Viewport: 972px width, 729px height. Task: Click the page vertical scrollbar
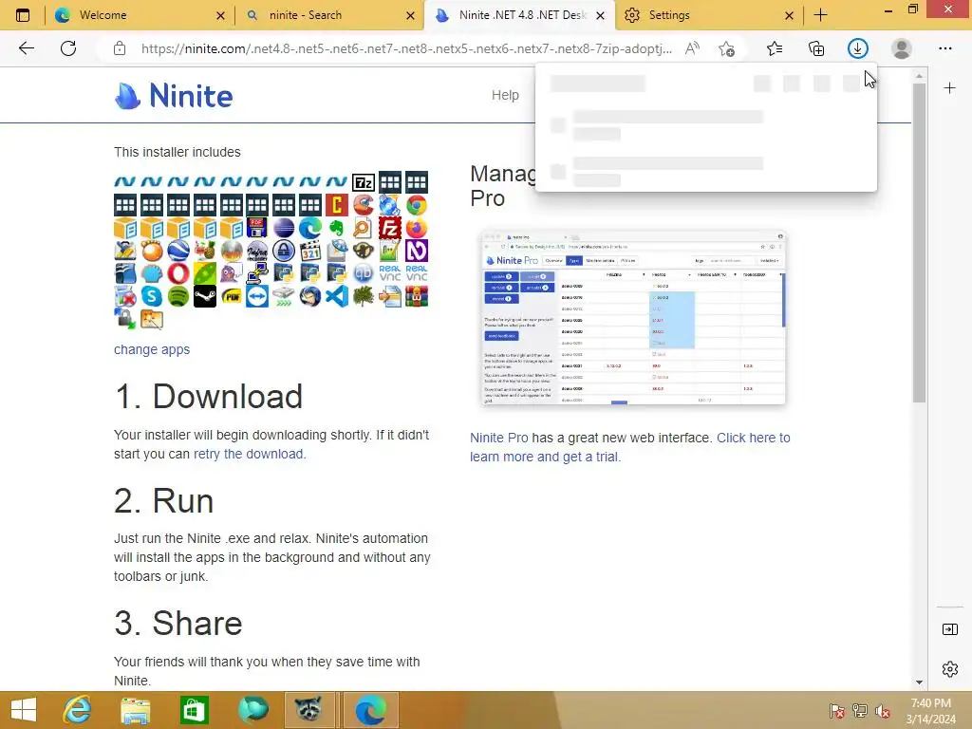click(x=919, y=242)
